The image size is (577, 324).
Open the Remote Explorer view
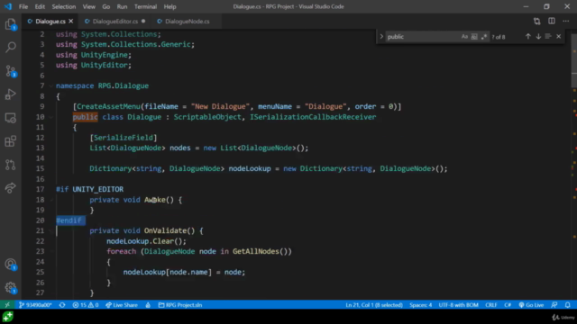10,118
